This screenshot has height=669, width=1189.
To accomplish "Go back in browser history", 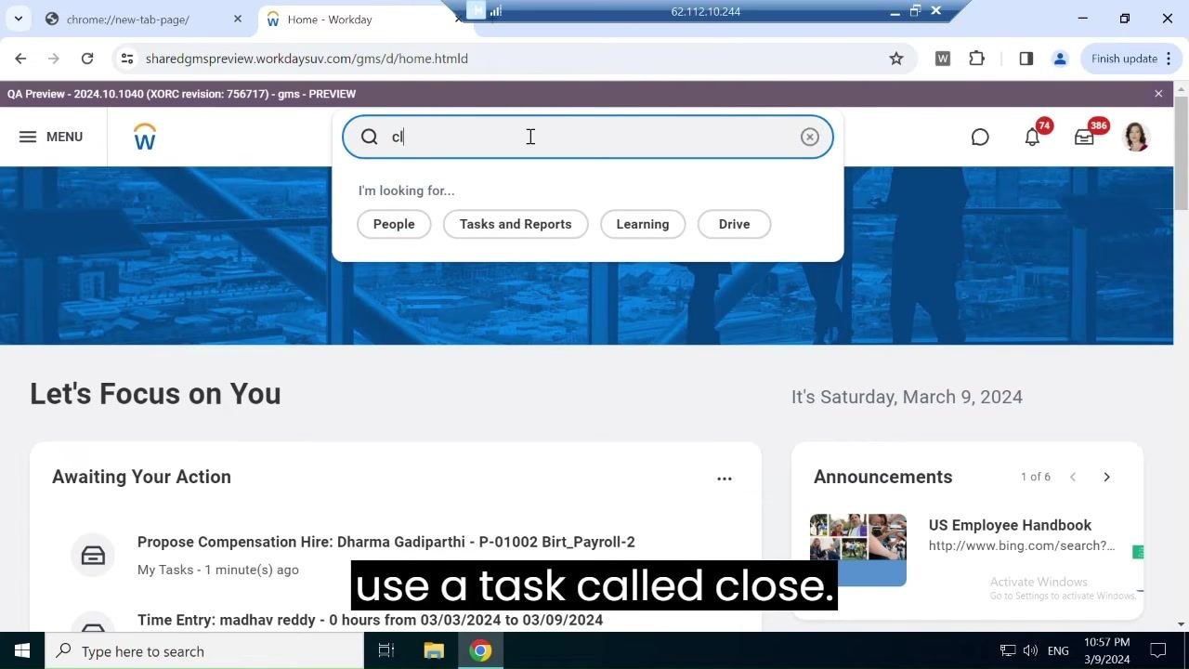I will 20,59.
